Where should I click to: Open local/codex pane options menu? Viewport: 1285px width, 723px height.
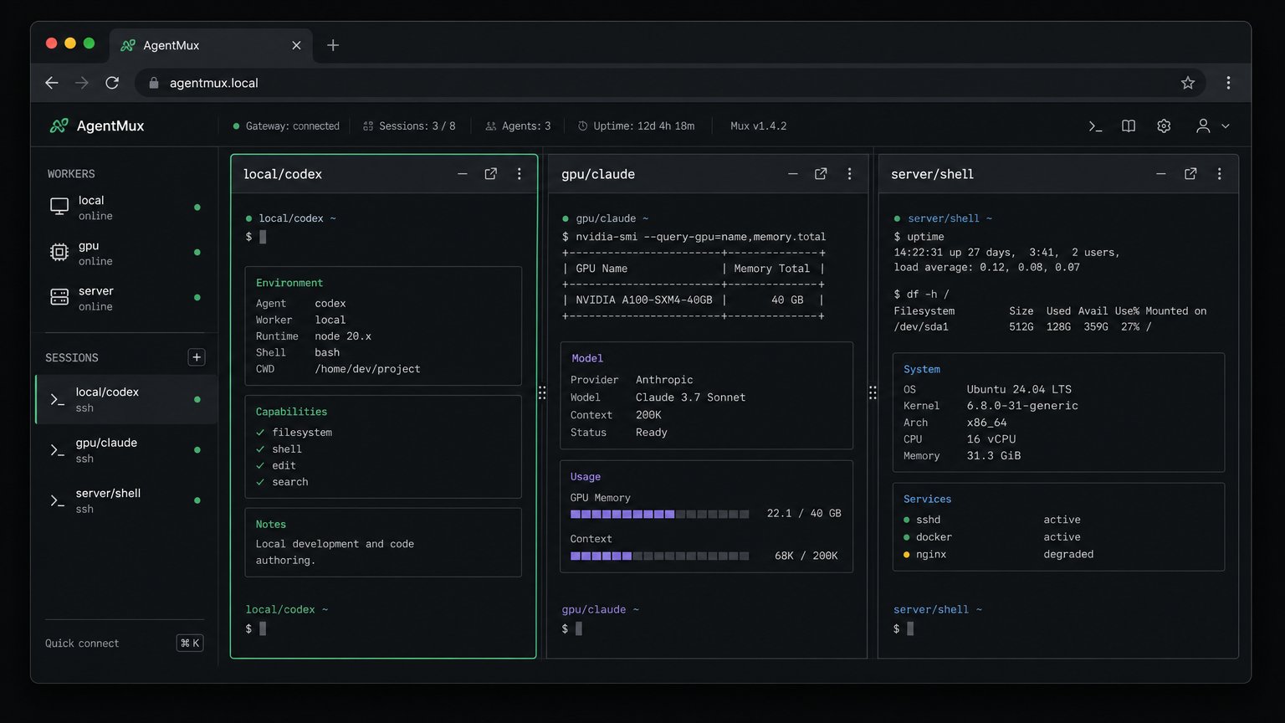point(520,174)
